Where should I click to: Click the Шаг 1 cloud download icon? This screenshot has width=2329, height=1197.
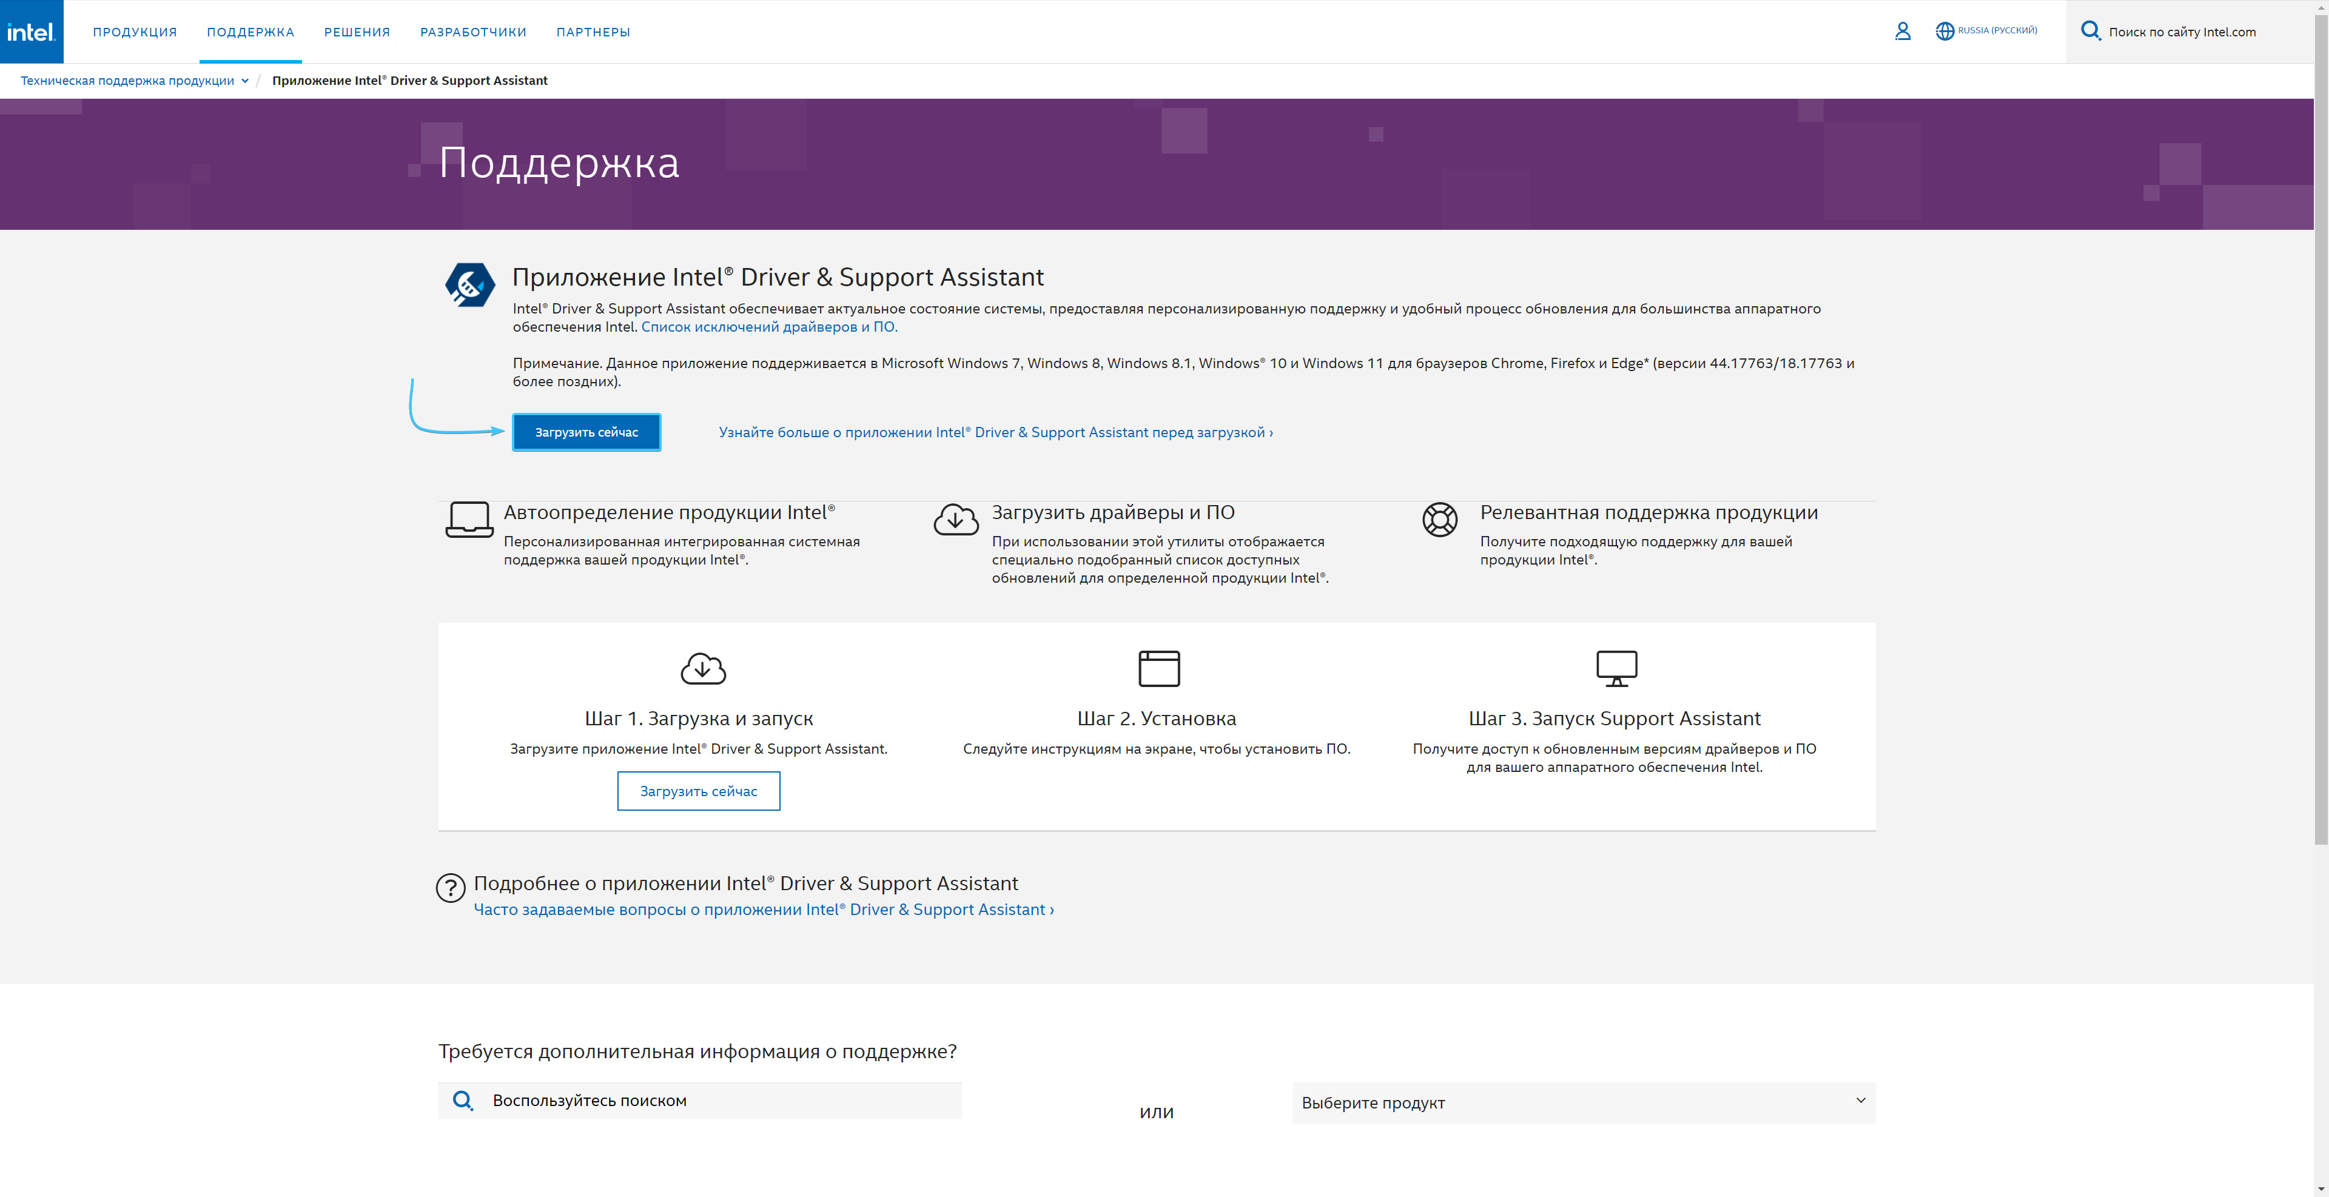pyautogui.click(x=702, y=669)
